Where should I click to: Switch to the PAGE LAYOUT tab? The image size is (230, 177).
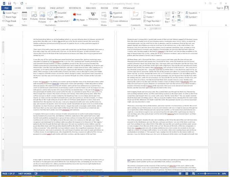57,8
